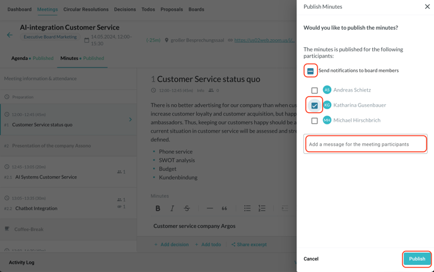Click the Bold formatting icon
Viewport: 434px width, 272px height.
pyautogui.click(x=158, y=208)
